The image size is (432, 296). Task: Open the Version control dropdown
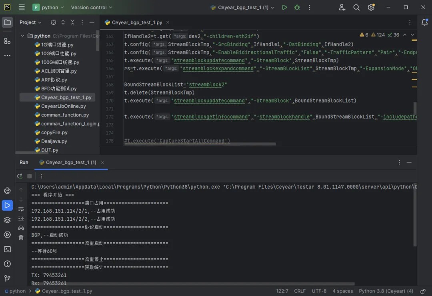pos(92,7)
